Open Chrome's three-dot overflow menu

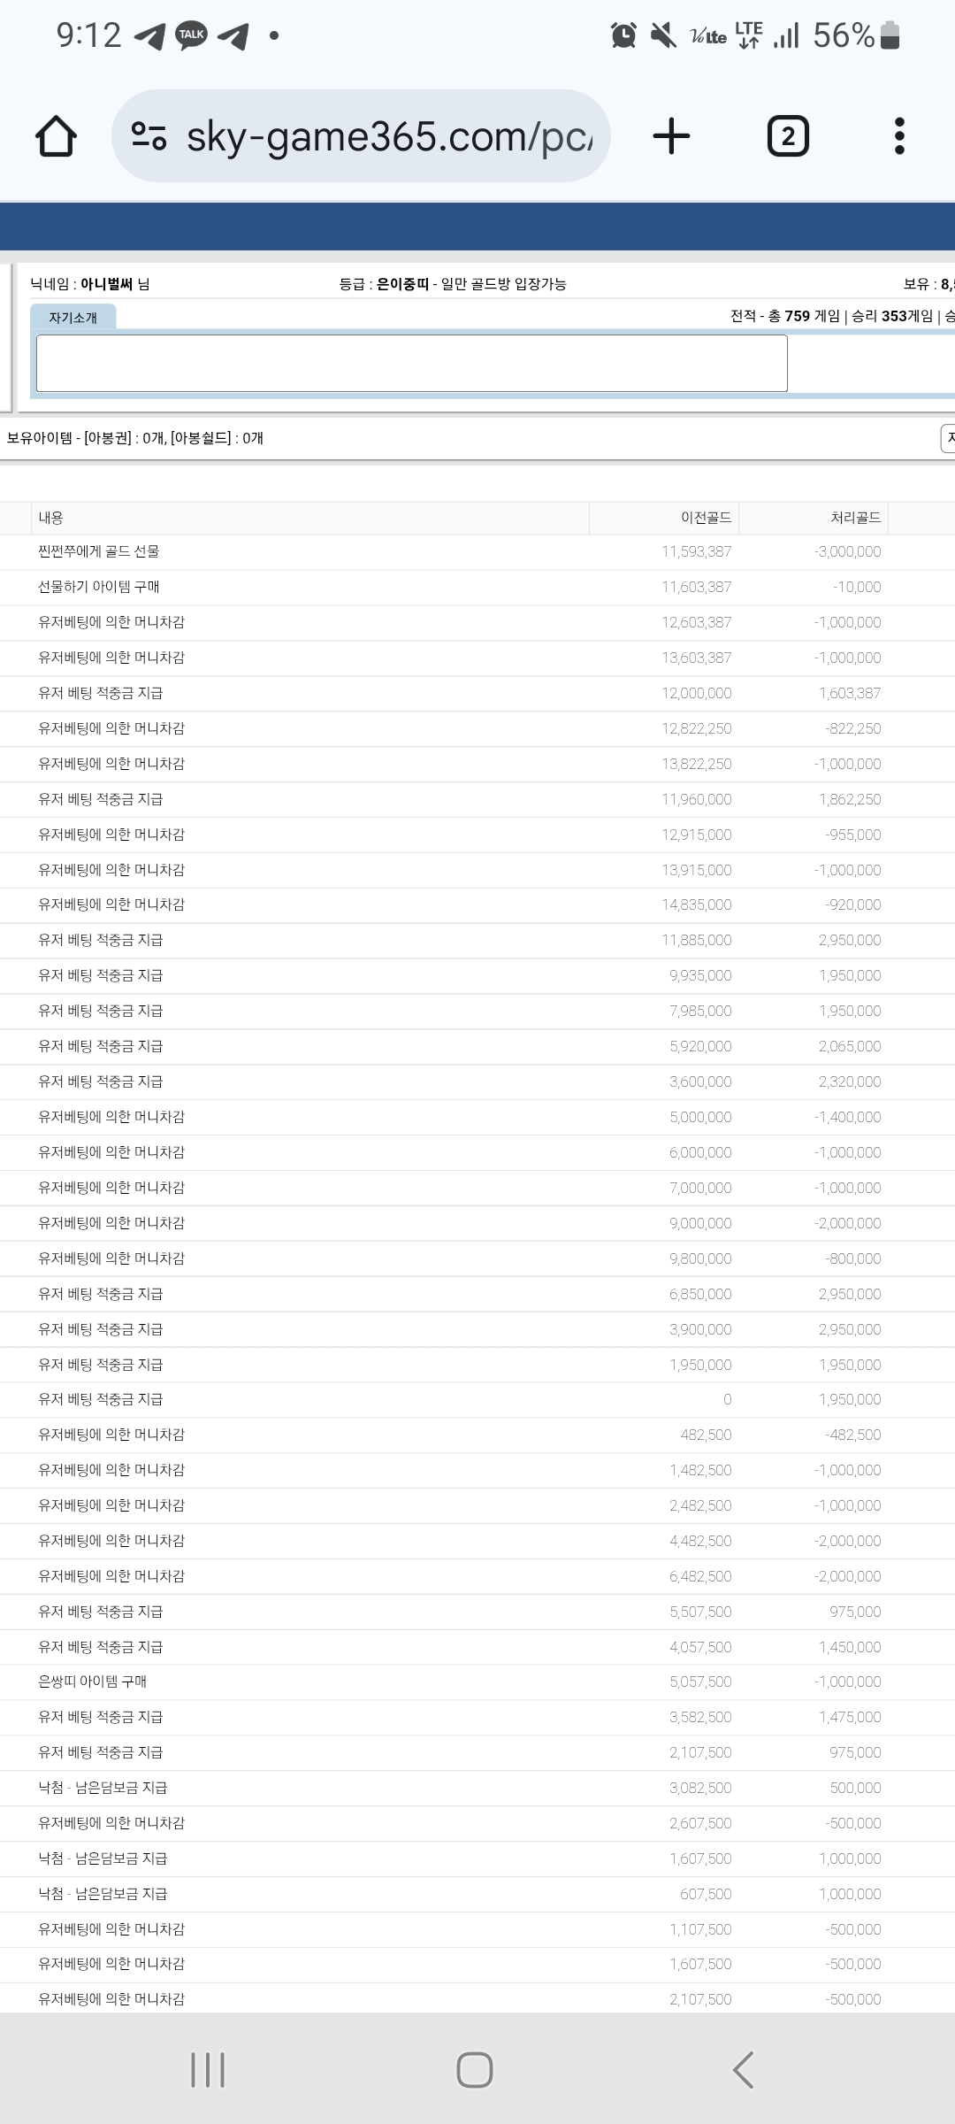pyautogui.click(x=899, y=136)
